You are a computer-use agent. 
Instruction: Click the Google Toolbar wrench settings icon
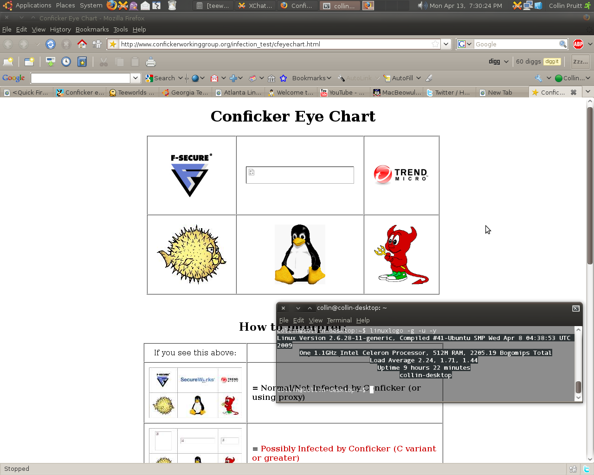click(538, 78)
